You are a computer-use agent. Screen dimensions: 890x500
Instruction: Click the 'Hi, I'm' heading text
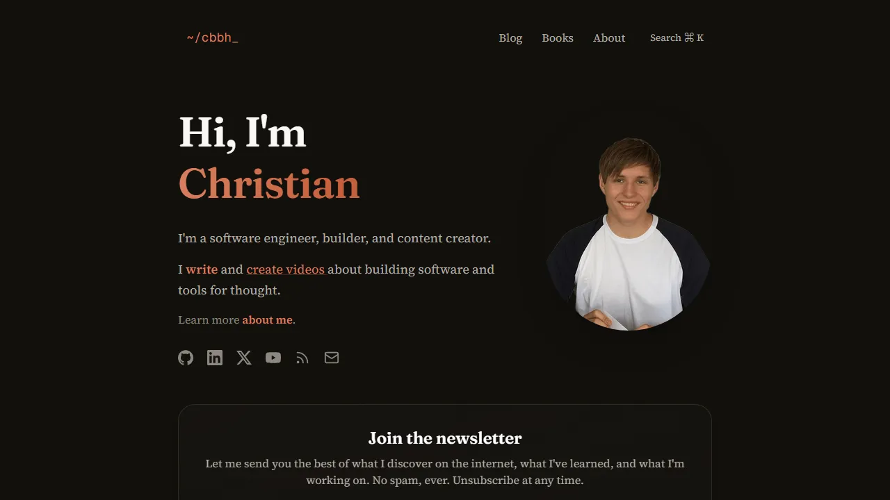[x=243, y=132]
